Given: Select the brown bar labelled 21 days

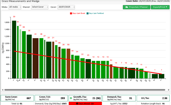Looking at the screenshot, I should (53, 60).
